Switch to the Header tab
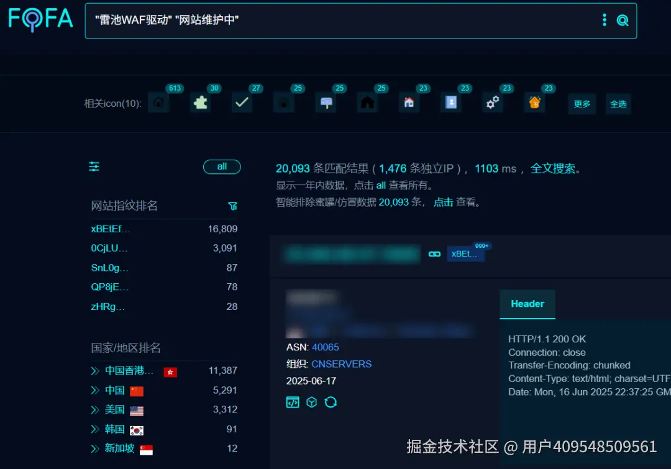Screen dimensions: 671x469 click(527, 304)
